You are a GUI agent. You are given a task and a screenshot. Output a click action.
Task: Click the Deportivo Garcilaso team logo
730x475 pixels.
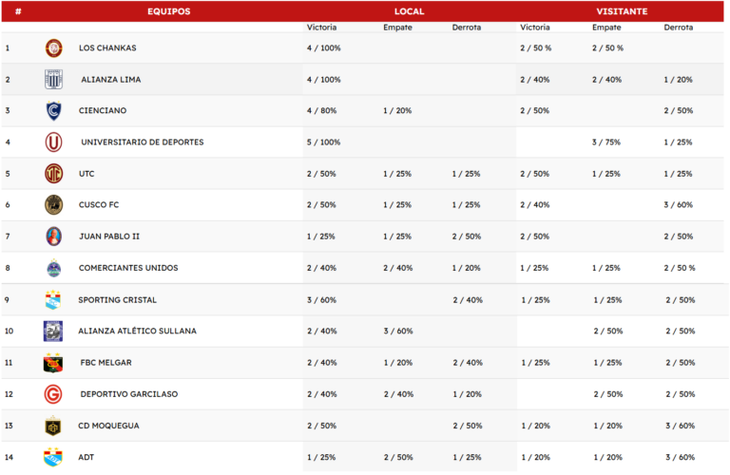54,394
